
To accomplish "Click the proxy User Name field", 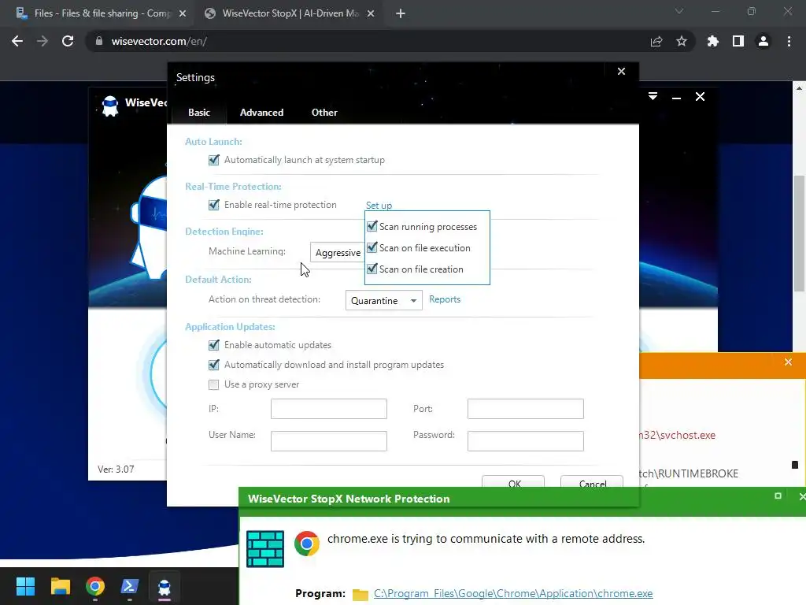I will click(329, 441).
